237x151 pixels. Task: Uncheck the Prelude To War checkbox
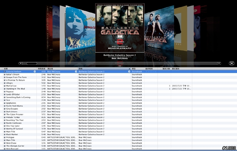click(x=4, y=117)
